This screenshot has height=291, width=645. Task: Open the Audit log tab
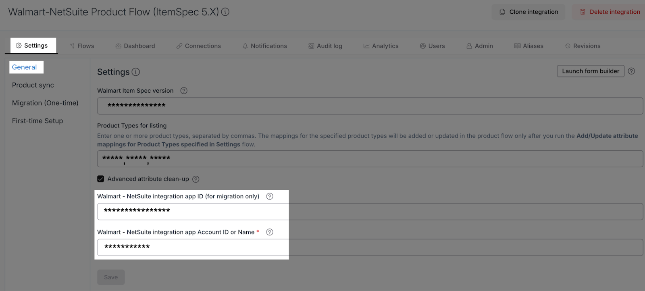click(x=325, y=46)
